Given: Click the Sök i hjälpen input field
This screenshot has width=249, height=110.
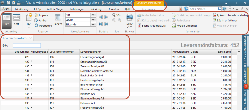Looking at the screenshot, I should [203, 9].
